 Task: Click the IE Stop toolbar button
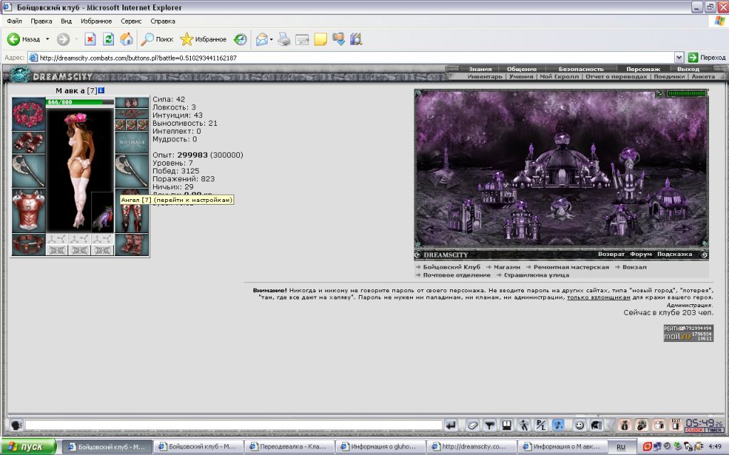(90, 39)
